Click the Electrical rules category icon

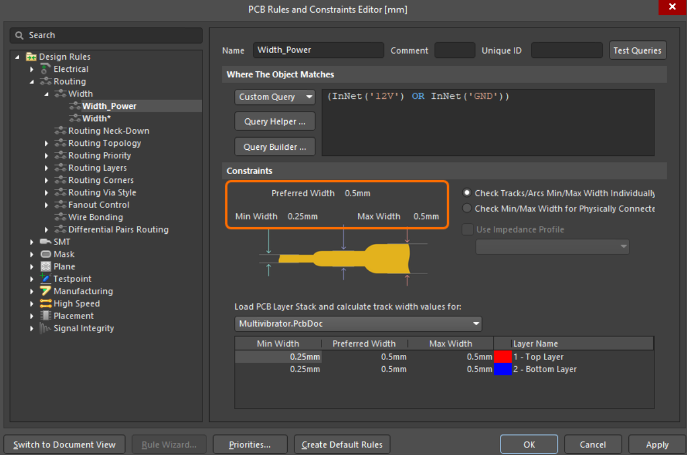click(x=46, y=69)
